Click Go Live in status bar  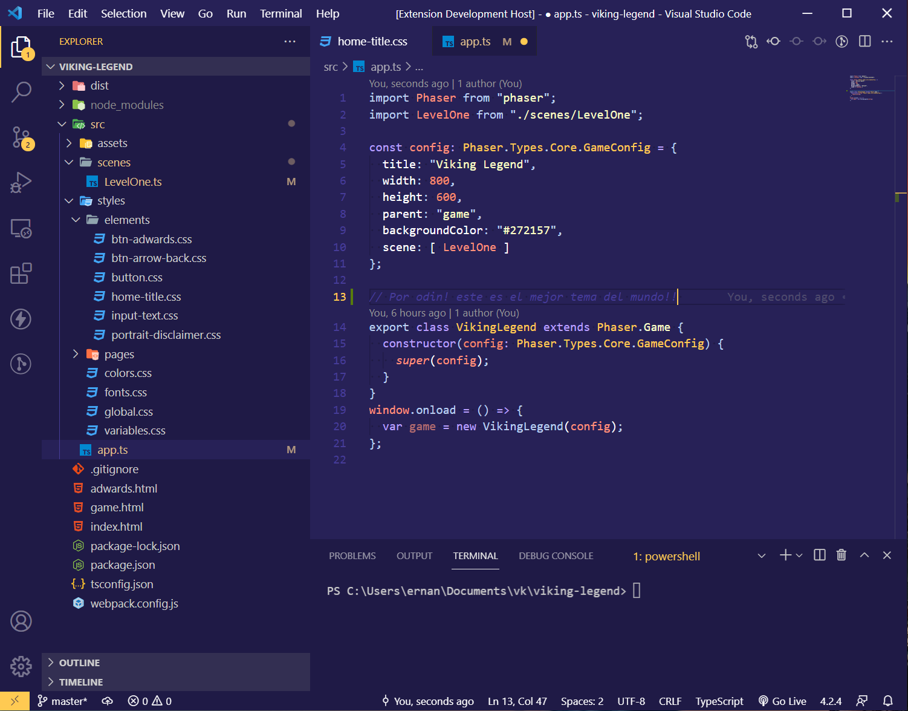[x=782, y=701]
